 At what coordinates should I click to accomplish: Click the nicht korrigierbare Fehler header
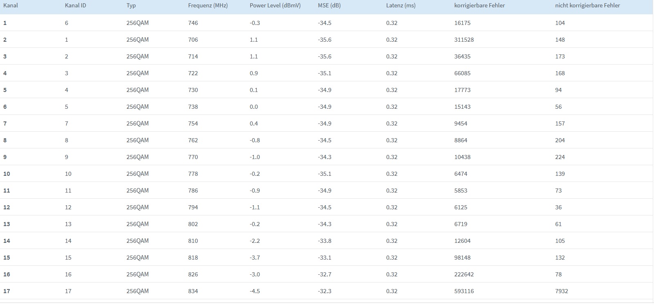587,6
